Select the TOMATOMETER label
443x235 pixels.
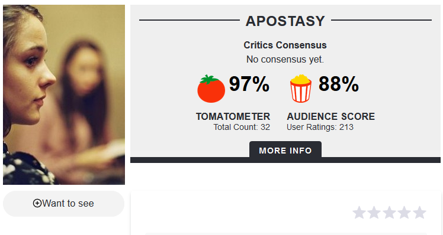click(x=233, y=116)
